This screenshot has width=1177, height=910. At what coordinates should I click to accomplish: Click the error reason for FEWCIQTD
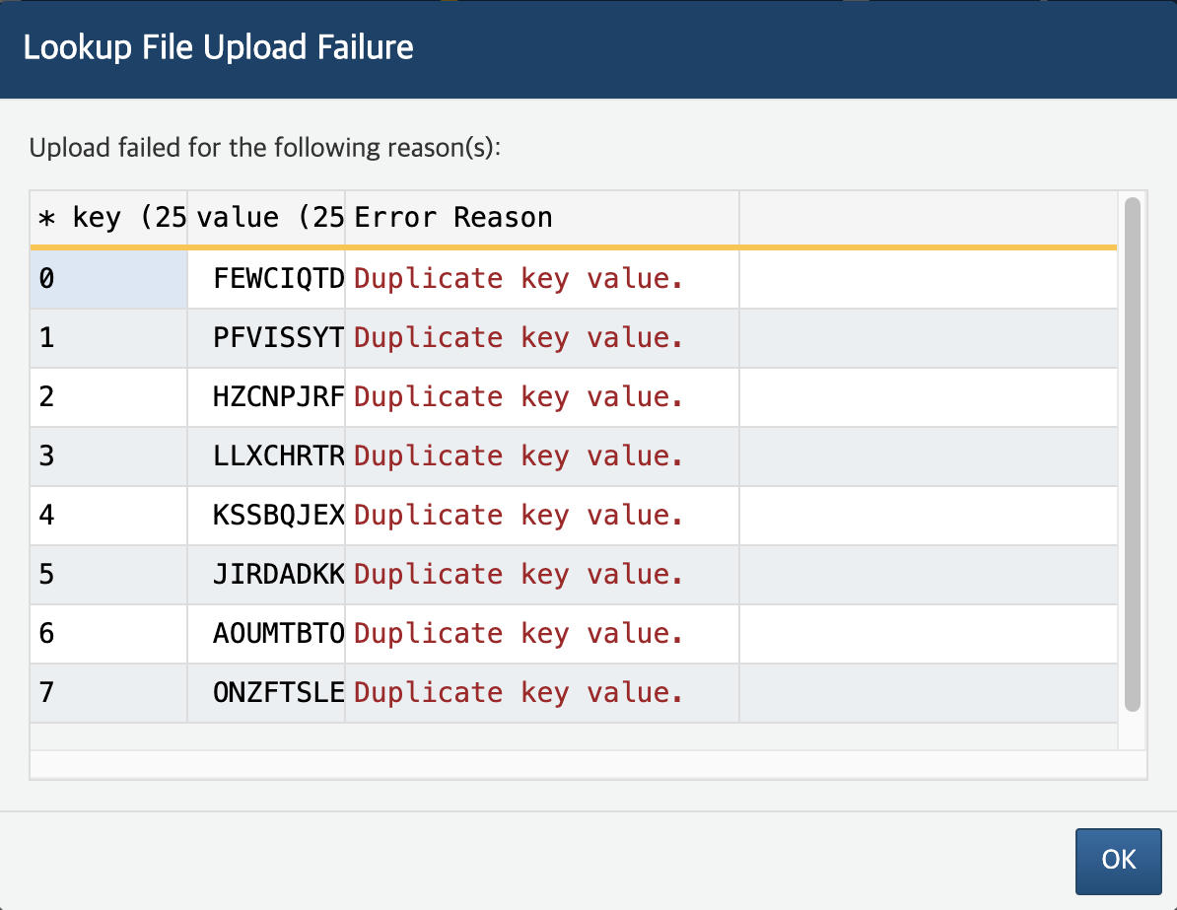[542, 279]
